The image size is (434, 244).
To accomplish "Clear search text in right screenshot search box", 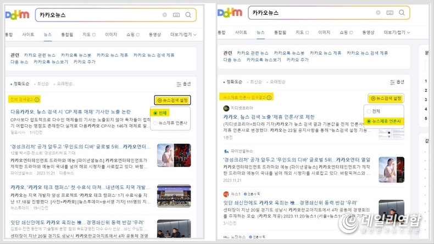I will (378, 13).
